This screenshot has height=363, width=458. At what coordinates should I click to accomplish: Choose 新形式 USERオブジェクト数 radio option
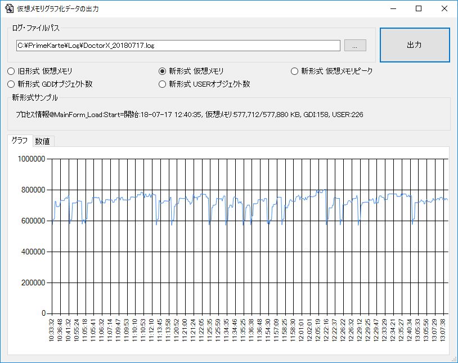coord(204,84)
